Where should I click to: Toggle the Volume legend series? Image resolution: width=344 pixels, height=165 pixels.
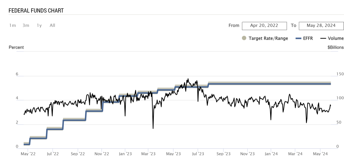click(x=335, y=38)
